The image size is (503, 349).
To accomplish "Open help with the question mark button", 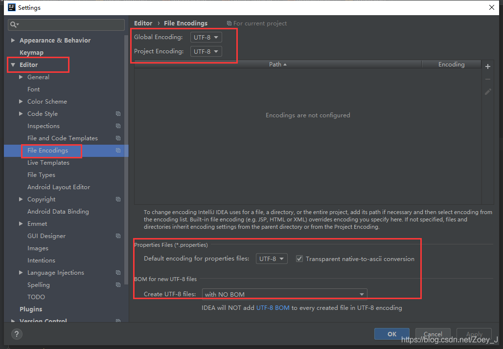I will tap(17, 334).
